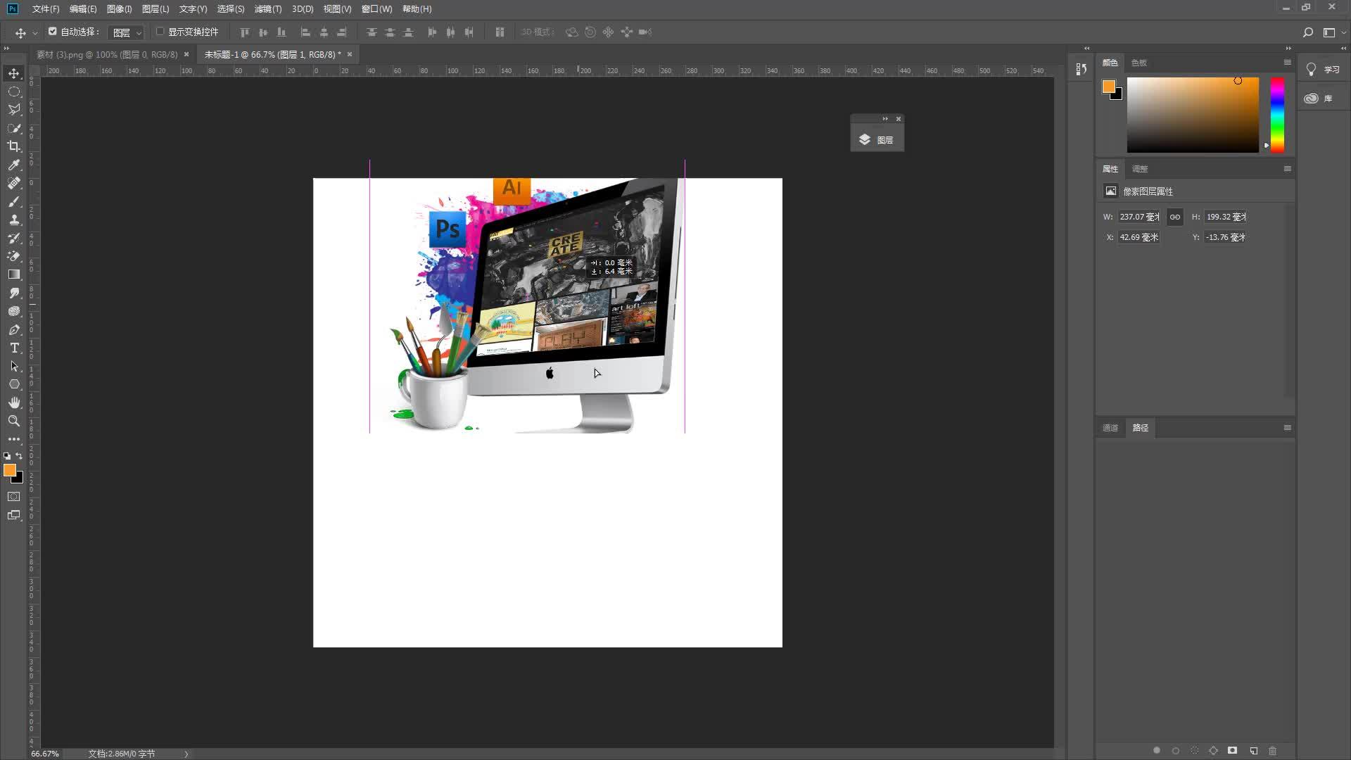Toggle the 自动选择 checkbox
Image resolution: width=1351 pixels, height=760 pixels.
click(x=52, y=32)
